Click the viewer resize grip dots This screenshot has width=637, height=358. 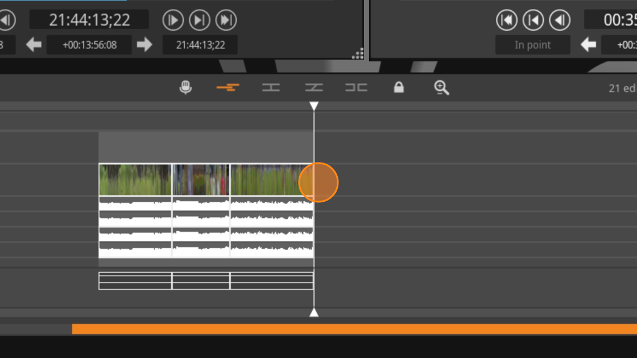[358, 53]
